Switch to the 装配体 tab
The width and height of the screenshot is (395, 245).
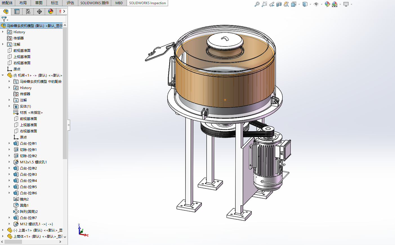click(x=7, y=3)
